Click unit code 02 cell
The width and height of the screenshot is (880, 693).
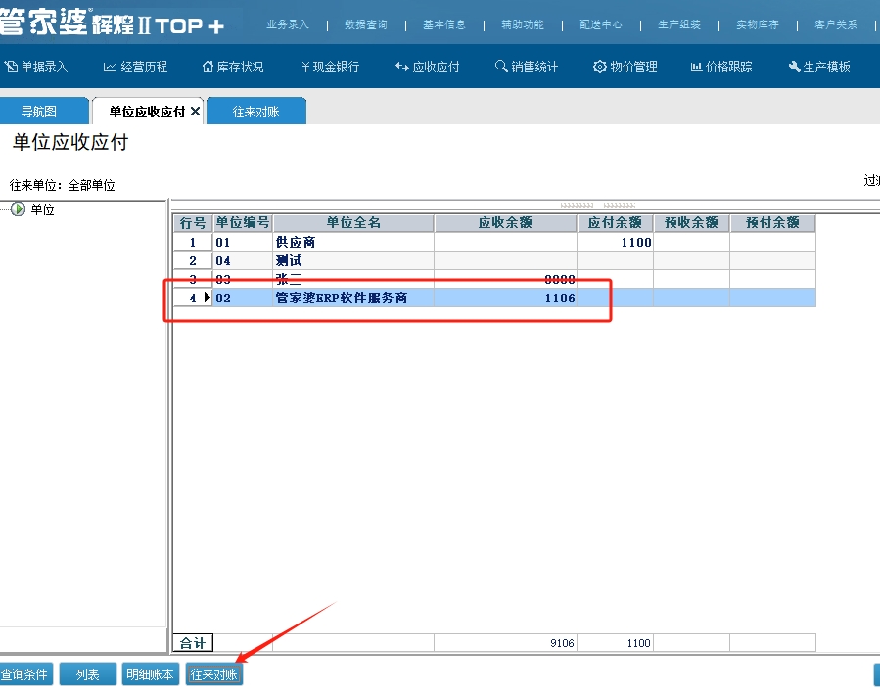pos(243,298)
